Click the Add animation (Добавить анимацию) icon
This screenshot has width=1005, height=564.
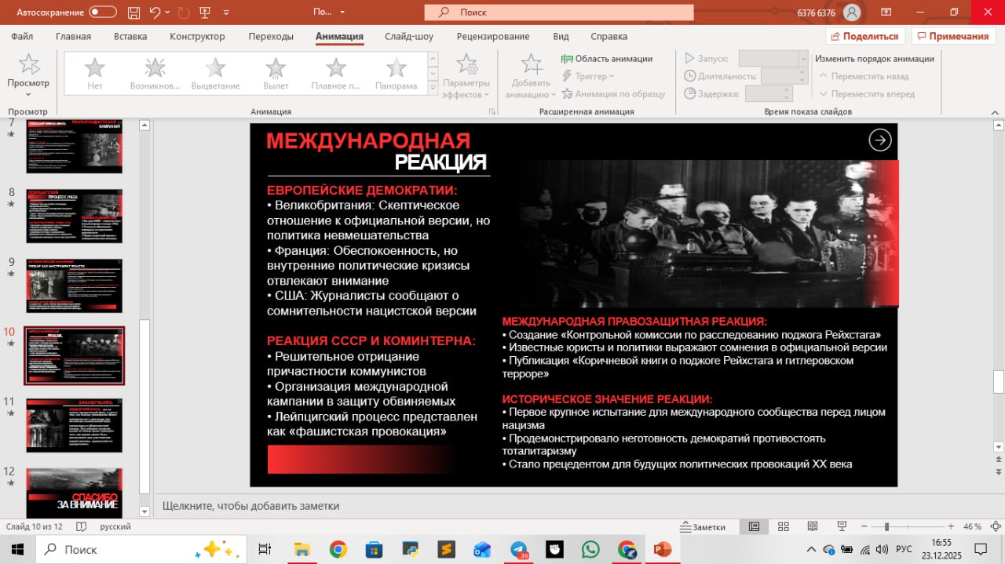(532, 65)
